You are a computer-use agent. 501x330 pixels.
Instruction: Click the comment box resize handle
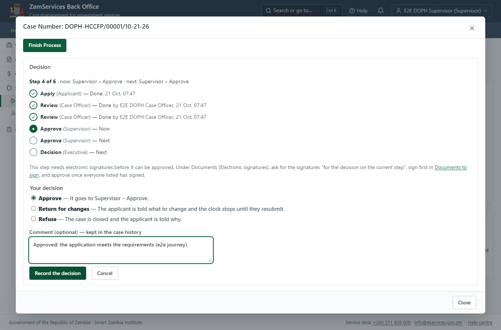(210, 260)
